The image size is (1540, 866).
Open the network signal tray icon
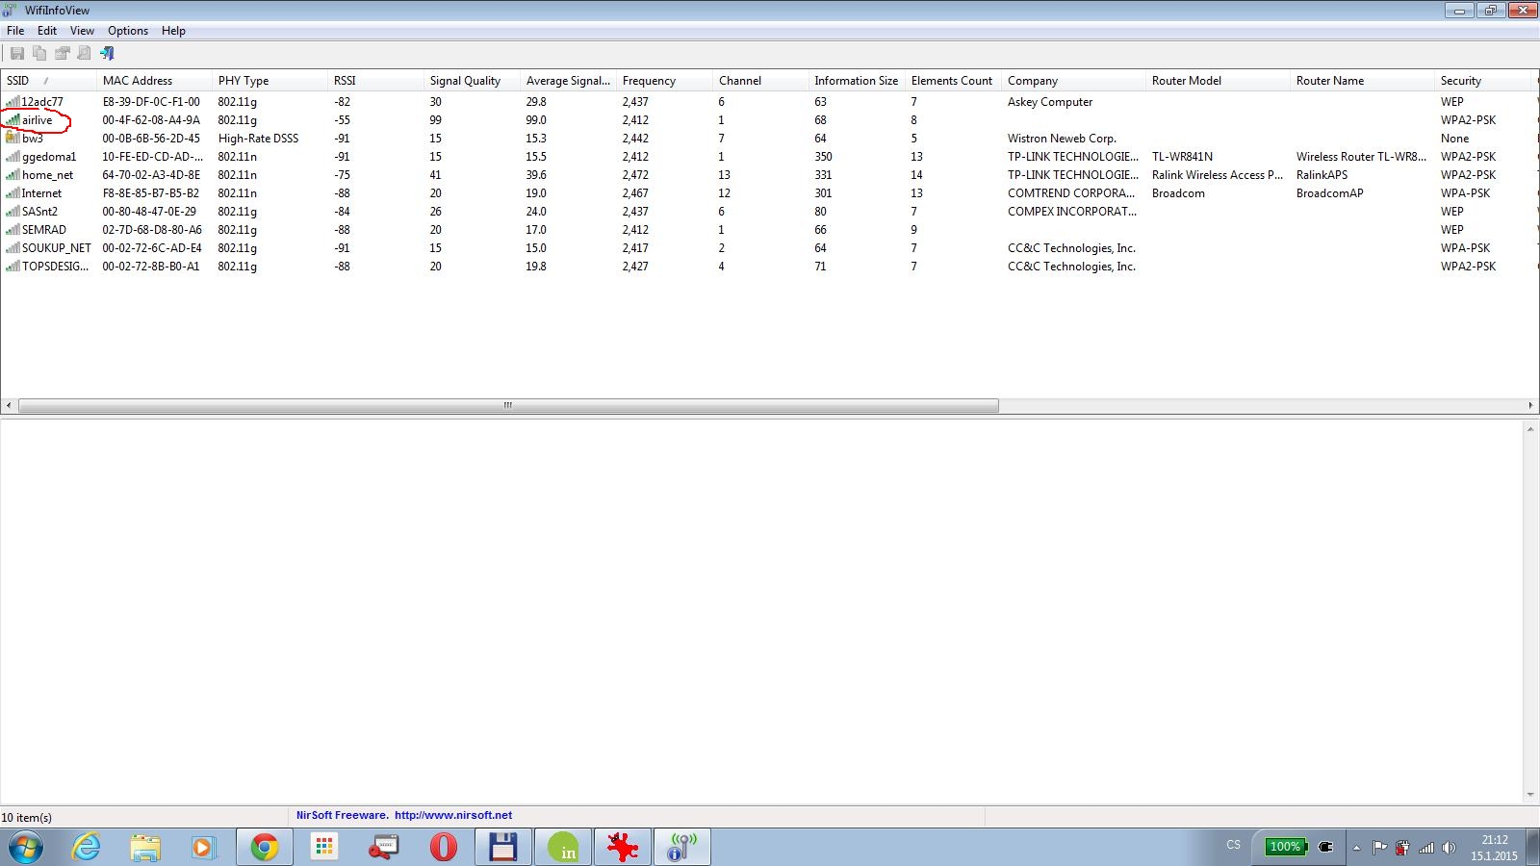point(1426,848)
